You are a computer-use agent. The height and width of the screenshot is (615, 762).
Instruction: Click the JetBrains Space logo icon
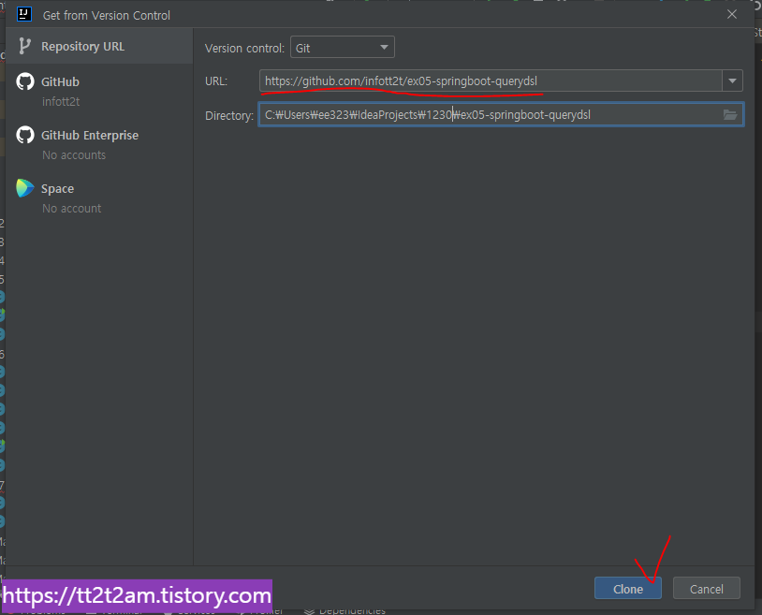coord(24,188)
